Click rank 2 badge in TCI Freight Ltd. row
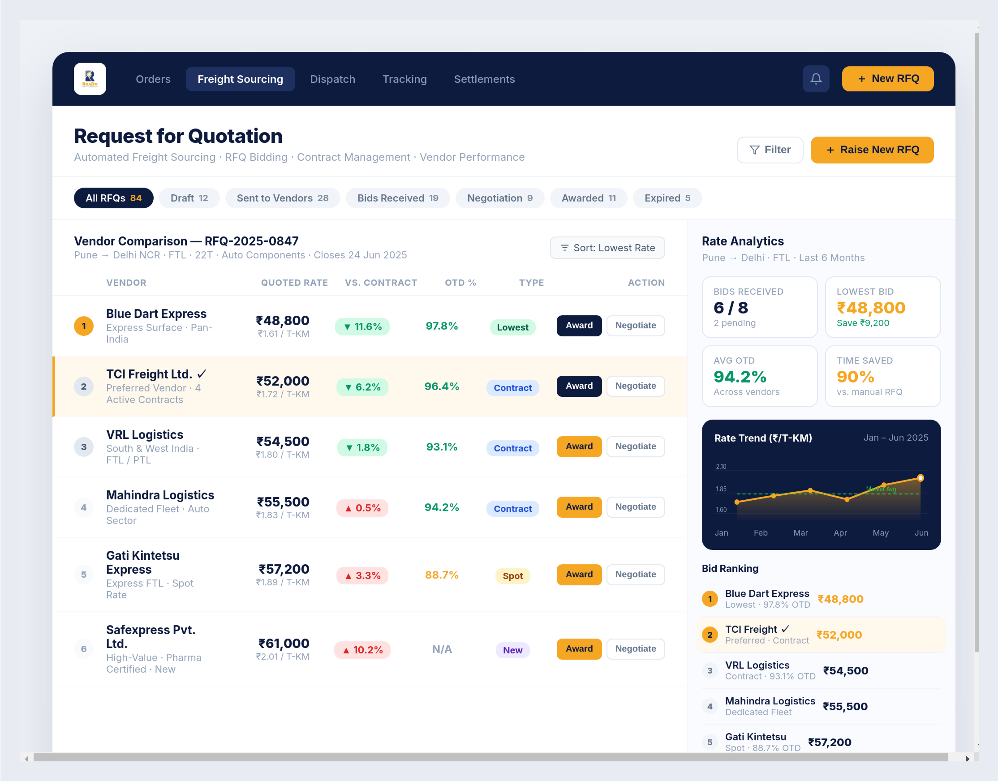The image size is (998, 781). tap(84, 386)
